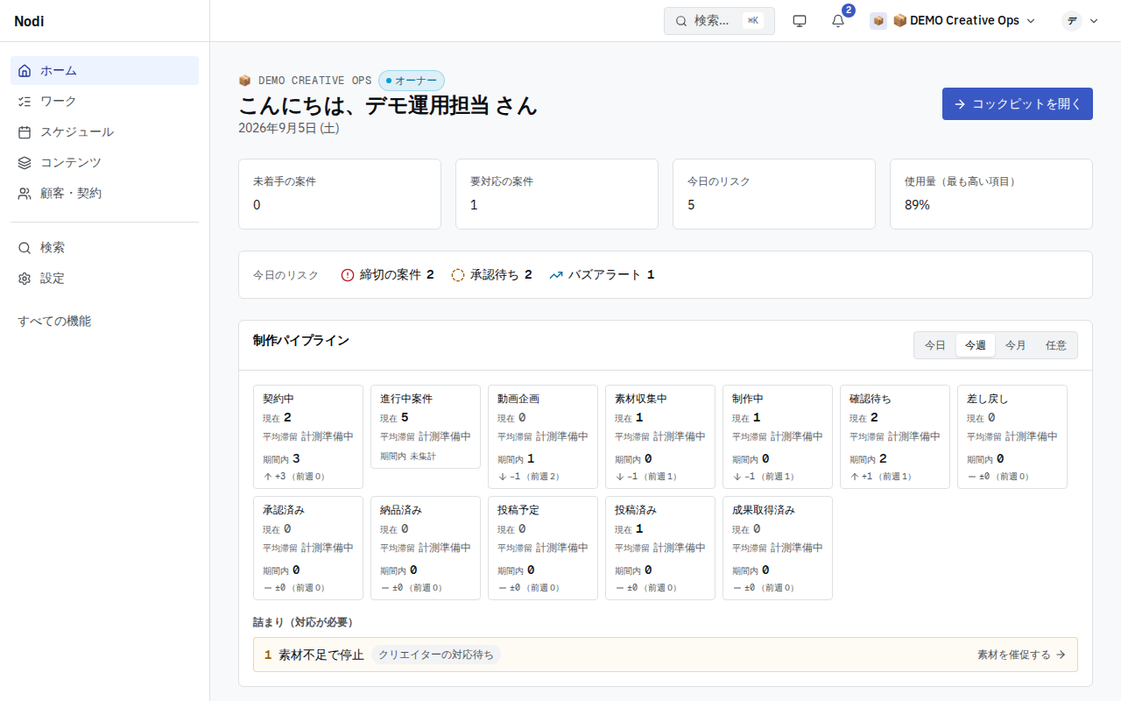Click the search magnifier icon in sidebar

pyautogui.click(x=25, y=248)
